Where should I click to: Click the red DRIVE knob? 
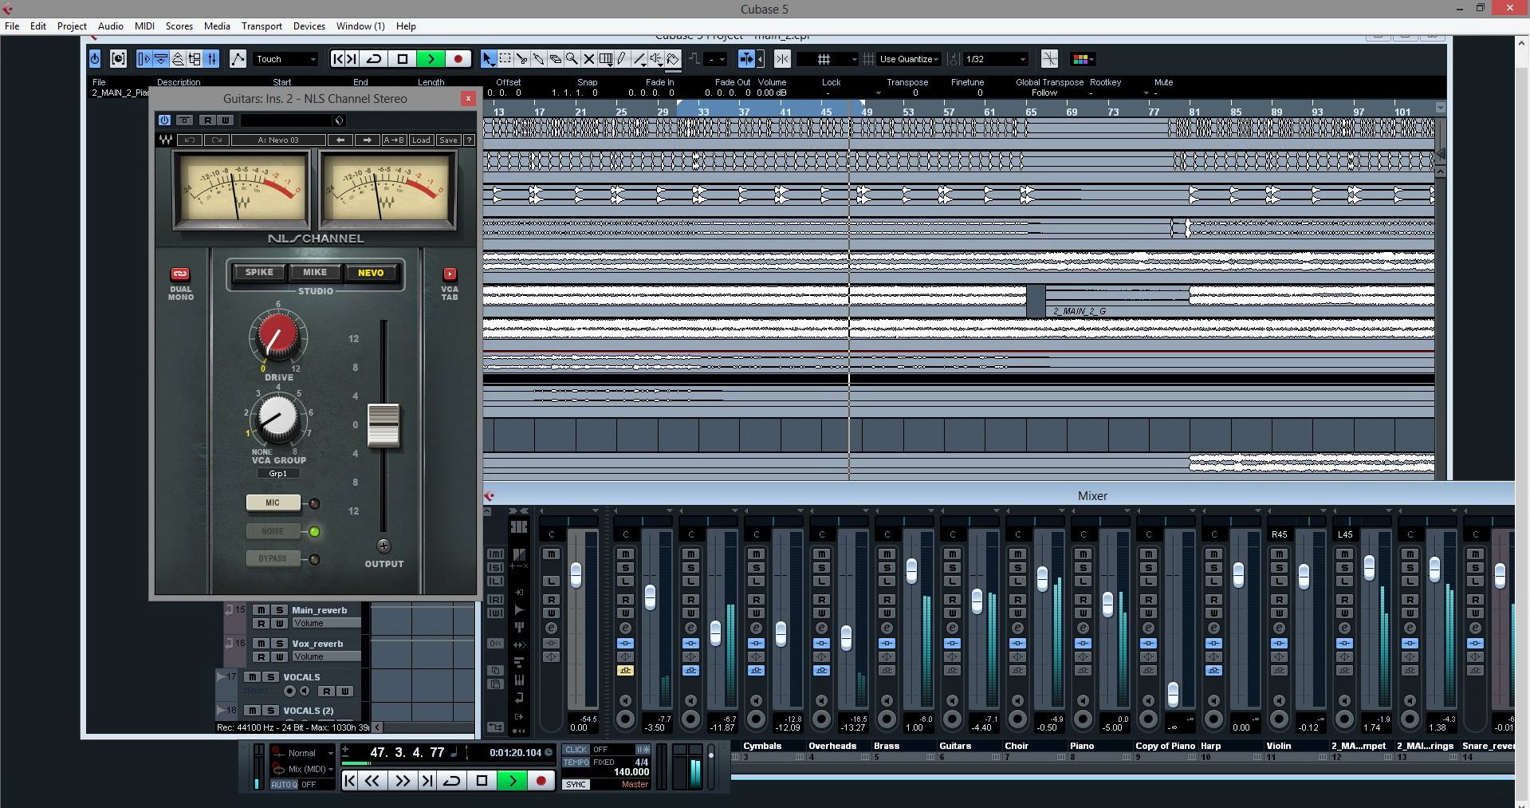pos(278,335)
